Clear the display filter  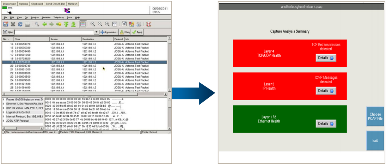click(125, 32)
